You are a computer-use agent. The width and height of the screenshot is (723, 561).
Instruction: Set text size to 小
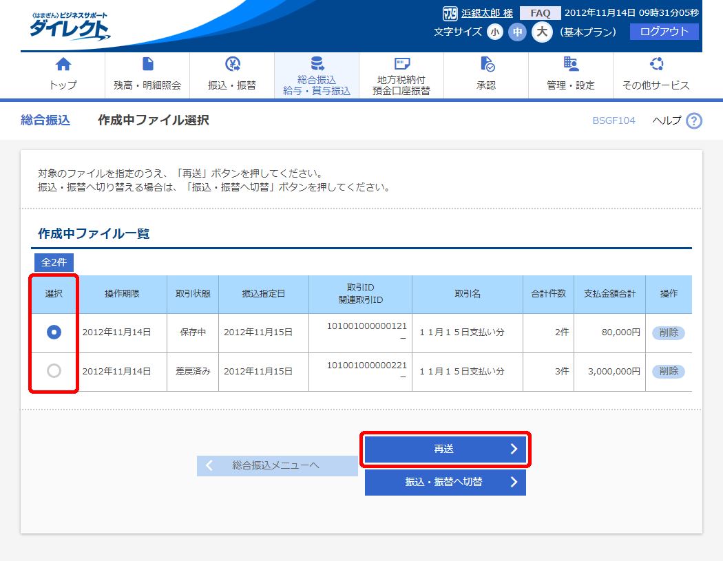tap(495, 32)
